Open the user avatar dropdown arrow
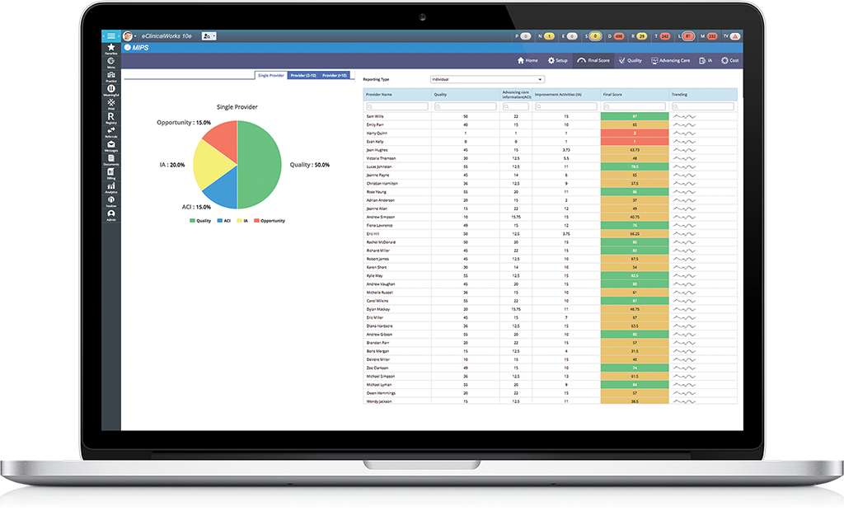844x511 pixels. click(135, 36)
